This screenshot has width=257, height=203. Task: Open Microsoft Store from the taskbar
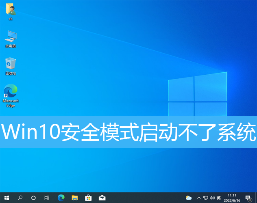tap(88, 198)
